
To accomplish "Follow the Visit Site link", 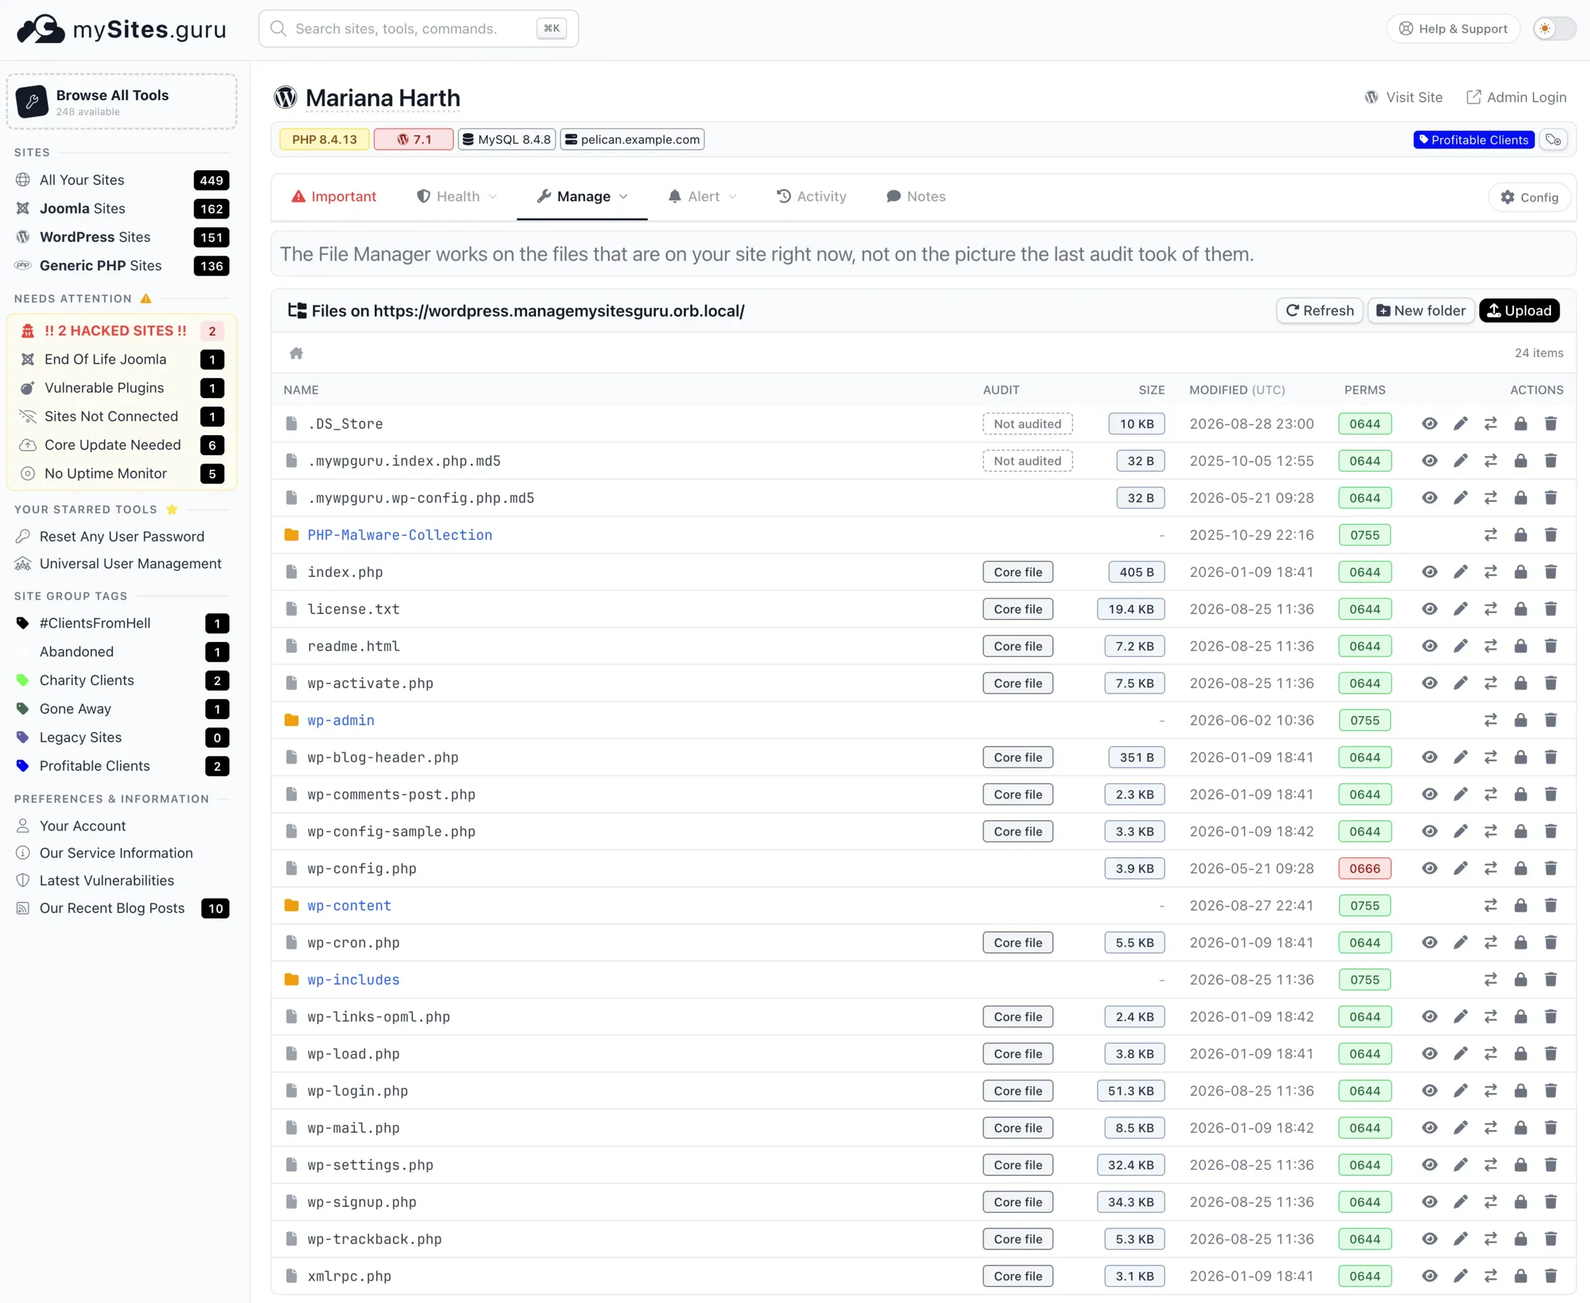I will [x=1403, y=97].
